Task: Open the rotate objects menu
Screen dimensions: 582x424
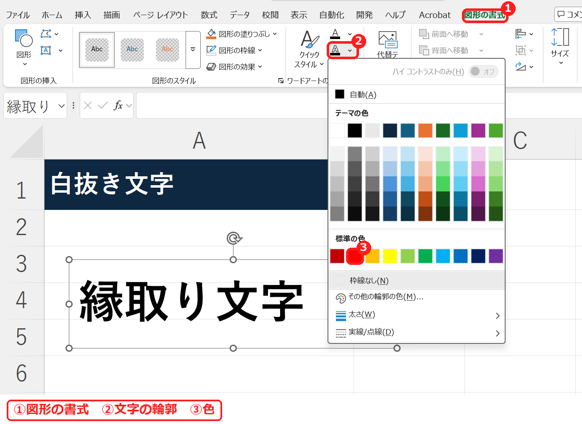Action: (x=524, y=66)
